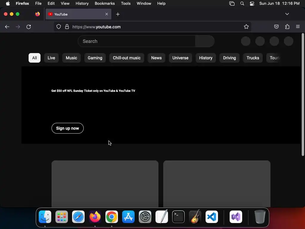
Task: Open Visual Studio from the dock
Action: point(236,217)
